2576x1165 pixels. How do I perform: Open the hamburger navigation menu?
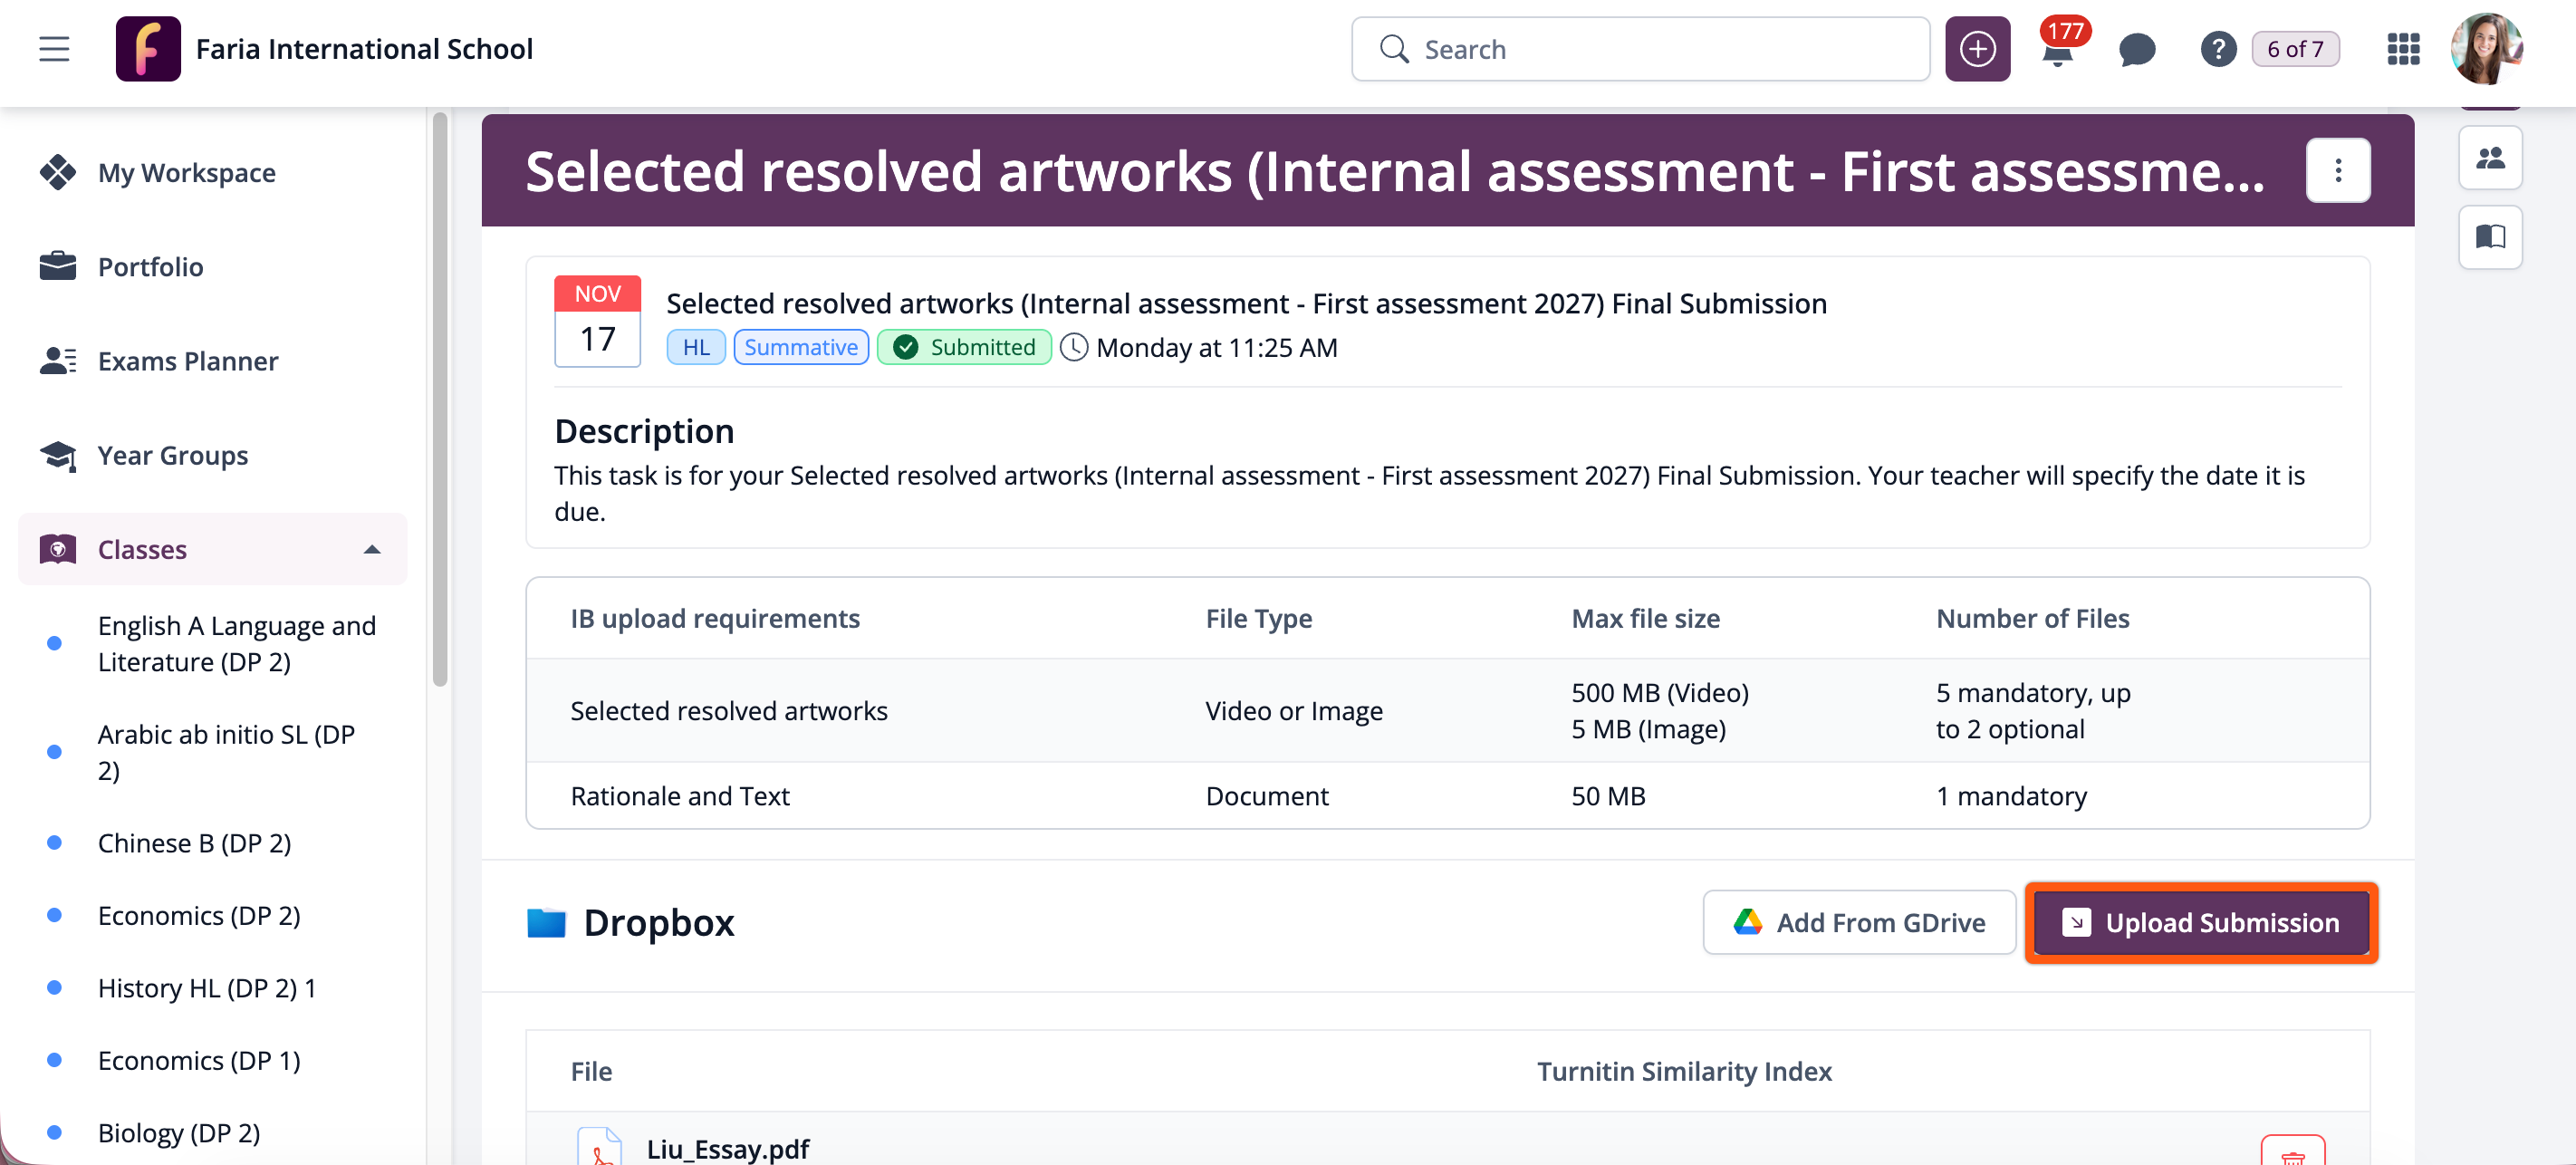(54, 49)
